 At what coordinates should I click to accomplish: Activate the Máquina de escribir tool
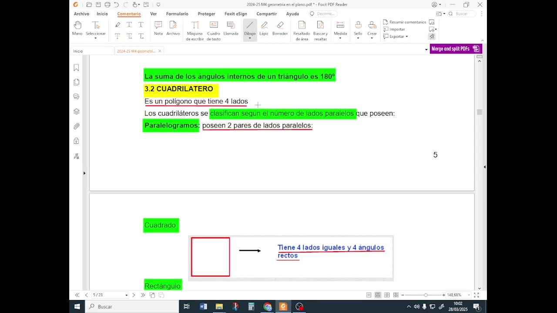195,30
